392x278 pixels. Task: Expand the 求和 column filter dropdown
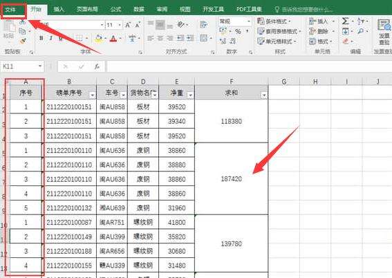[x=263, y=95]
